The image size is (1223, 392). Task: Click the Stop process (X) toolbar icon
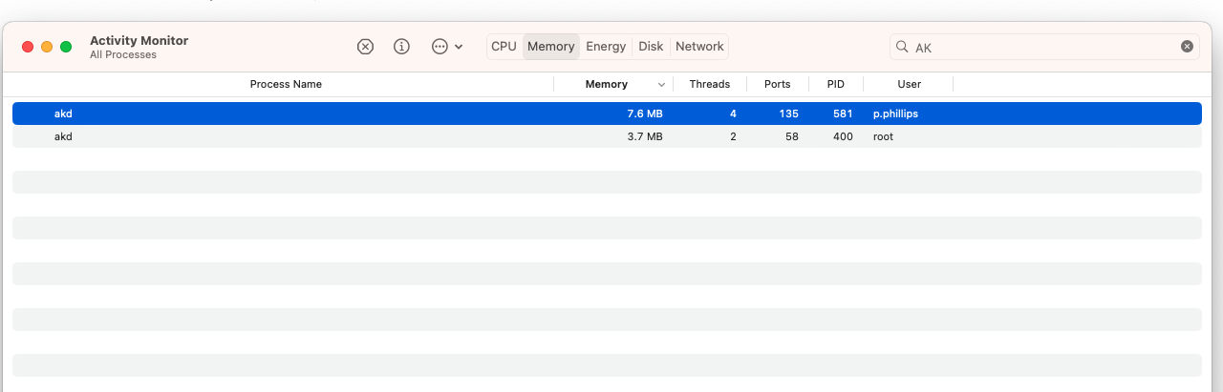(x=365, y=47)
